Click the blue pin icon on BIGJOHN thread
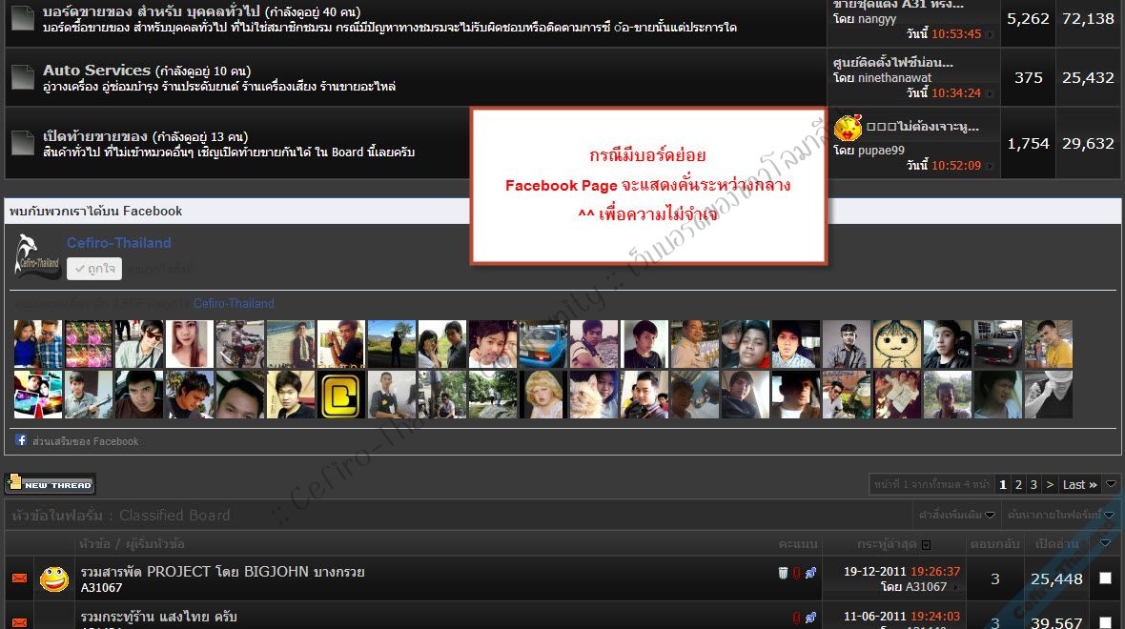The width and height of the screenshot is (1125, 629). (810, 573)
